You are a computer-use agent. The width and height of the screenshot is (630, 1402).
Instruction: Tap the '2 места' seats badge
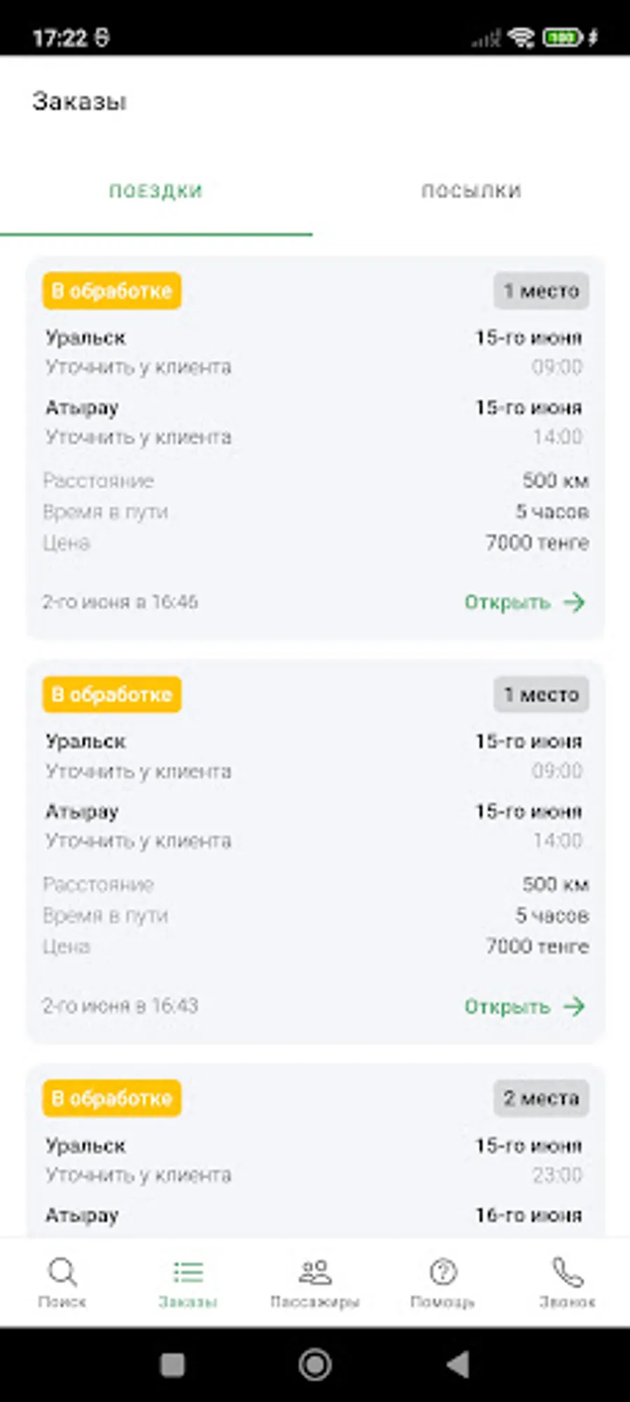(x=541, y=1098)
